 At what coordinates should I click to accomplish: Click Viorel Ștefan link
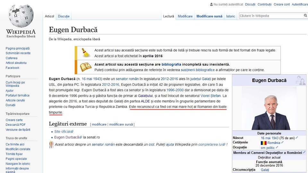(210, 96)
